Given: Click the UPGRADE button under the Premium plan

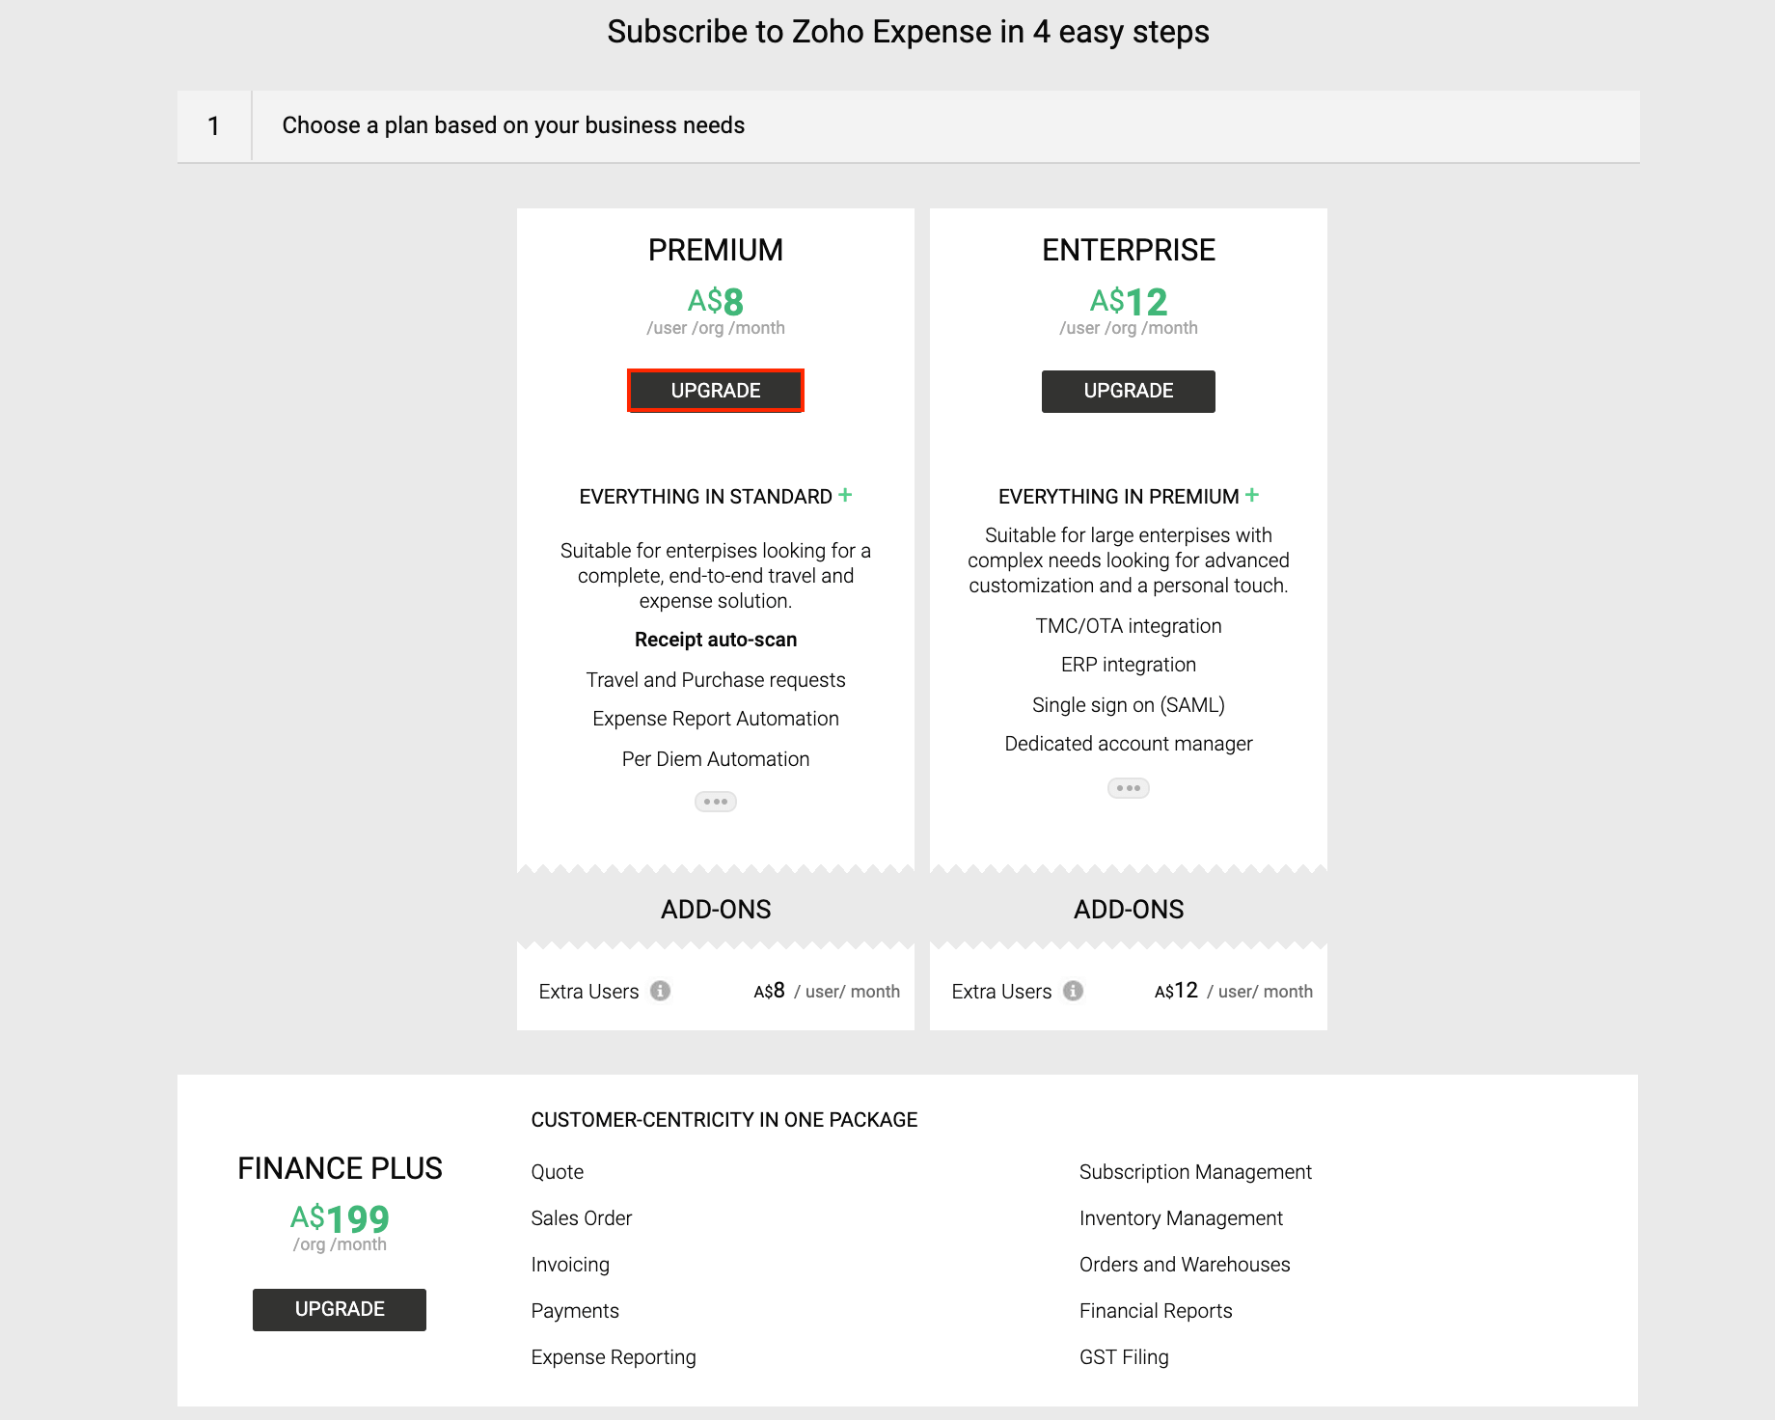Looking at the screenshot, I should coord(715,391).
